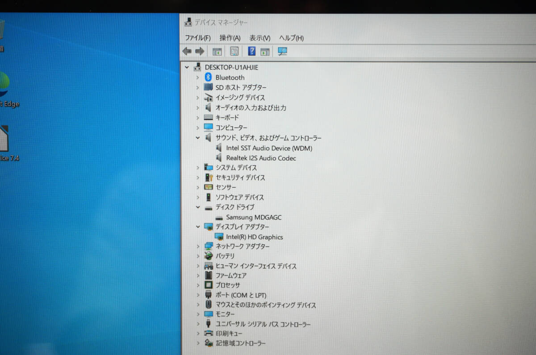Expand the Bluetooth category
This screenshot has height=355, width=536.
pos(197,78)
